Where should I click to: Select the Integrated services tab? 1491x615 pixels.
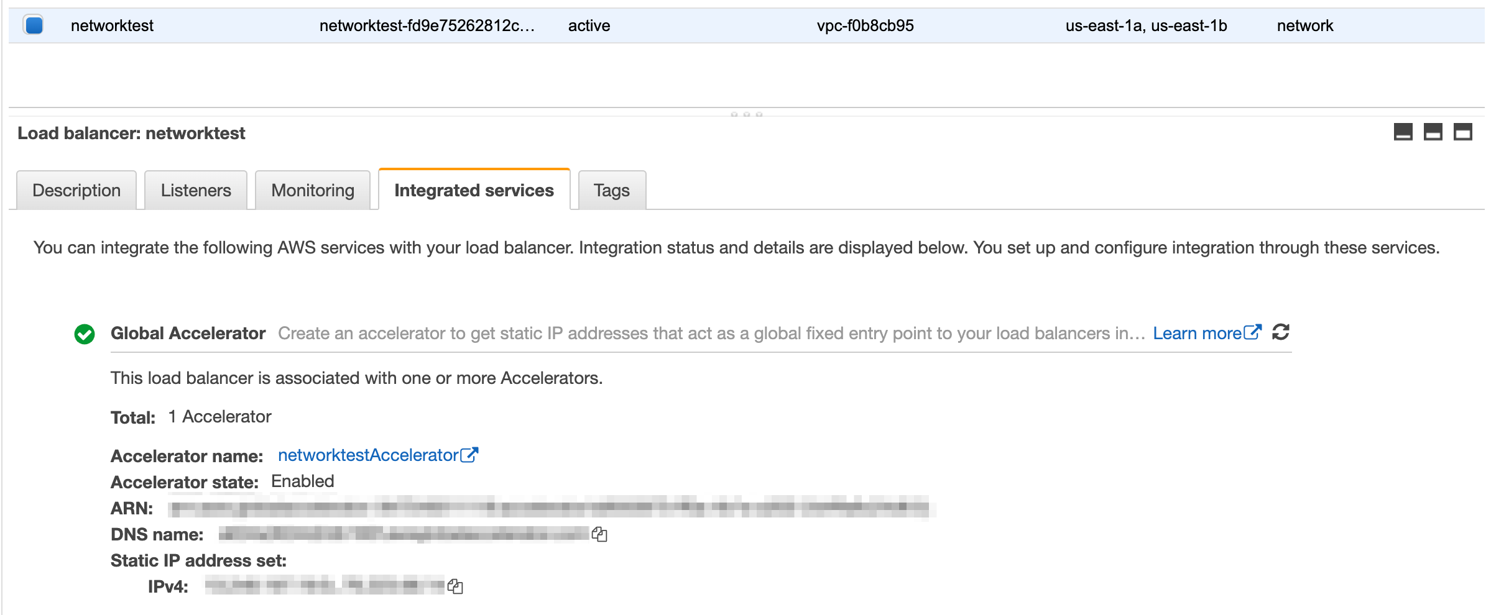(474, 189)
